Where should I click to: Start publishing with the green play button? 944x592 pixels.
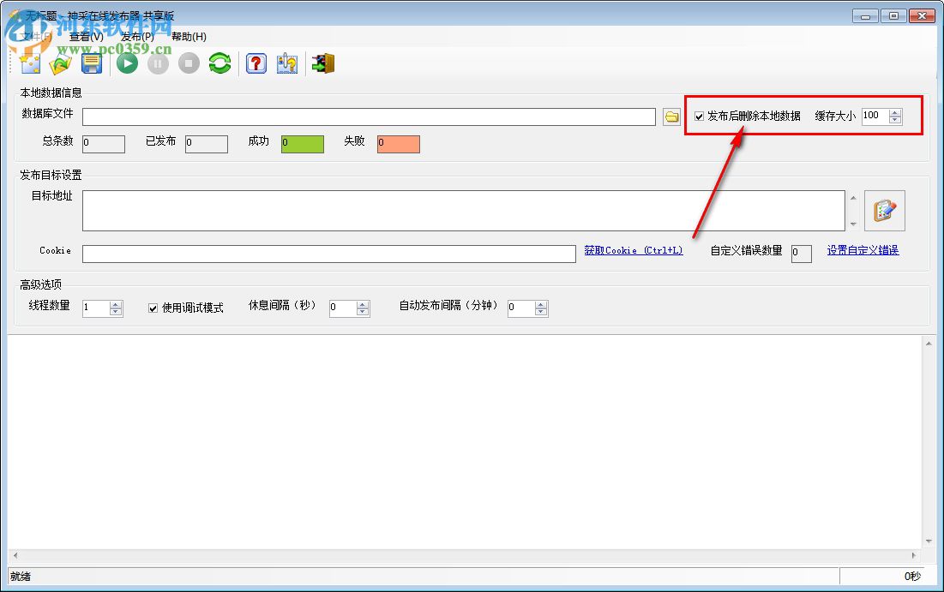pyautogui.click(x=127, y=63)
